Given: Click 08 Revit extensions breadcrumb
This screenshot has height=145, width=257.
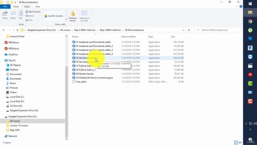Looking at the screenshot, I should point(135,30).
